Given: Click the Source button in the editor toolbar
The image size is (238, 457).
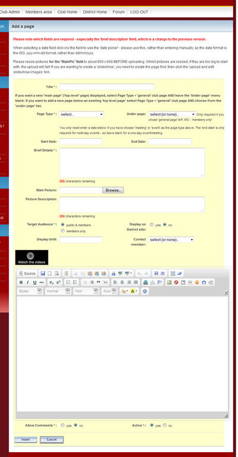Looking at the screenshot, I should point(27,274).
